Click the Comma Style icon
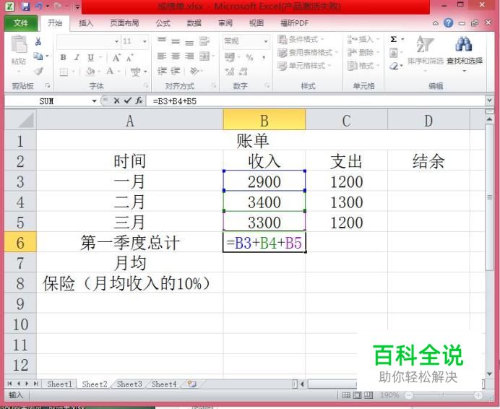This screenshot has height=409, width=500. click(264, 58)
